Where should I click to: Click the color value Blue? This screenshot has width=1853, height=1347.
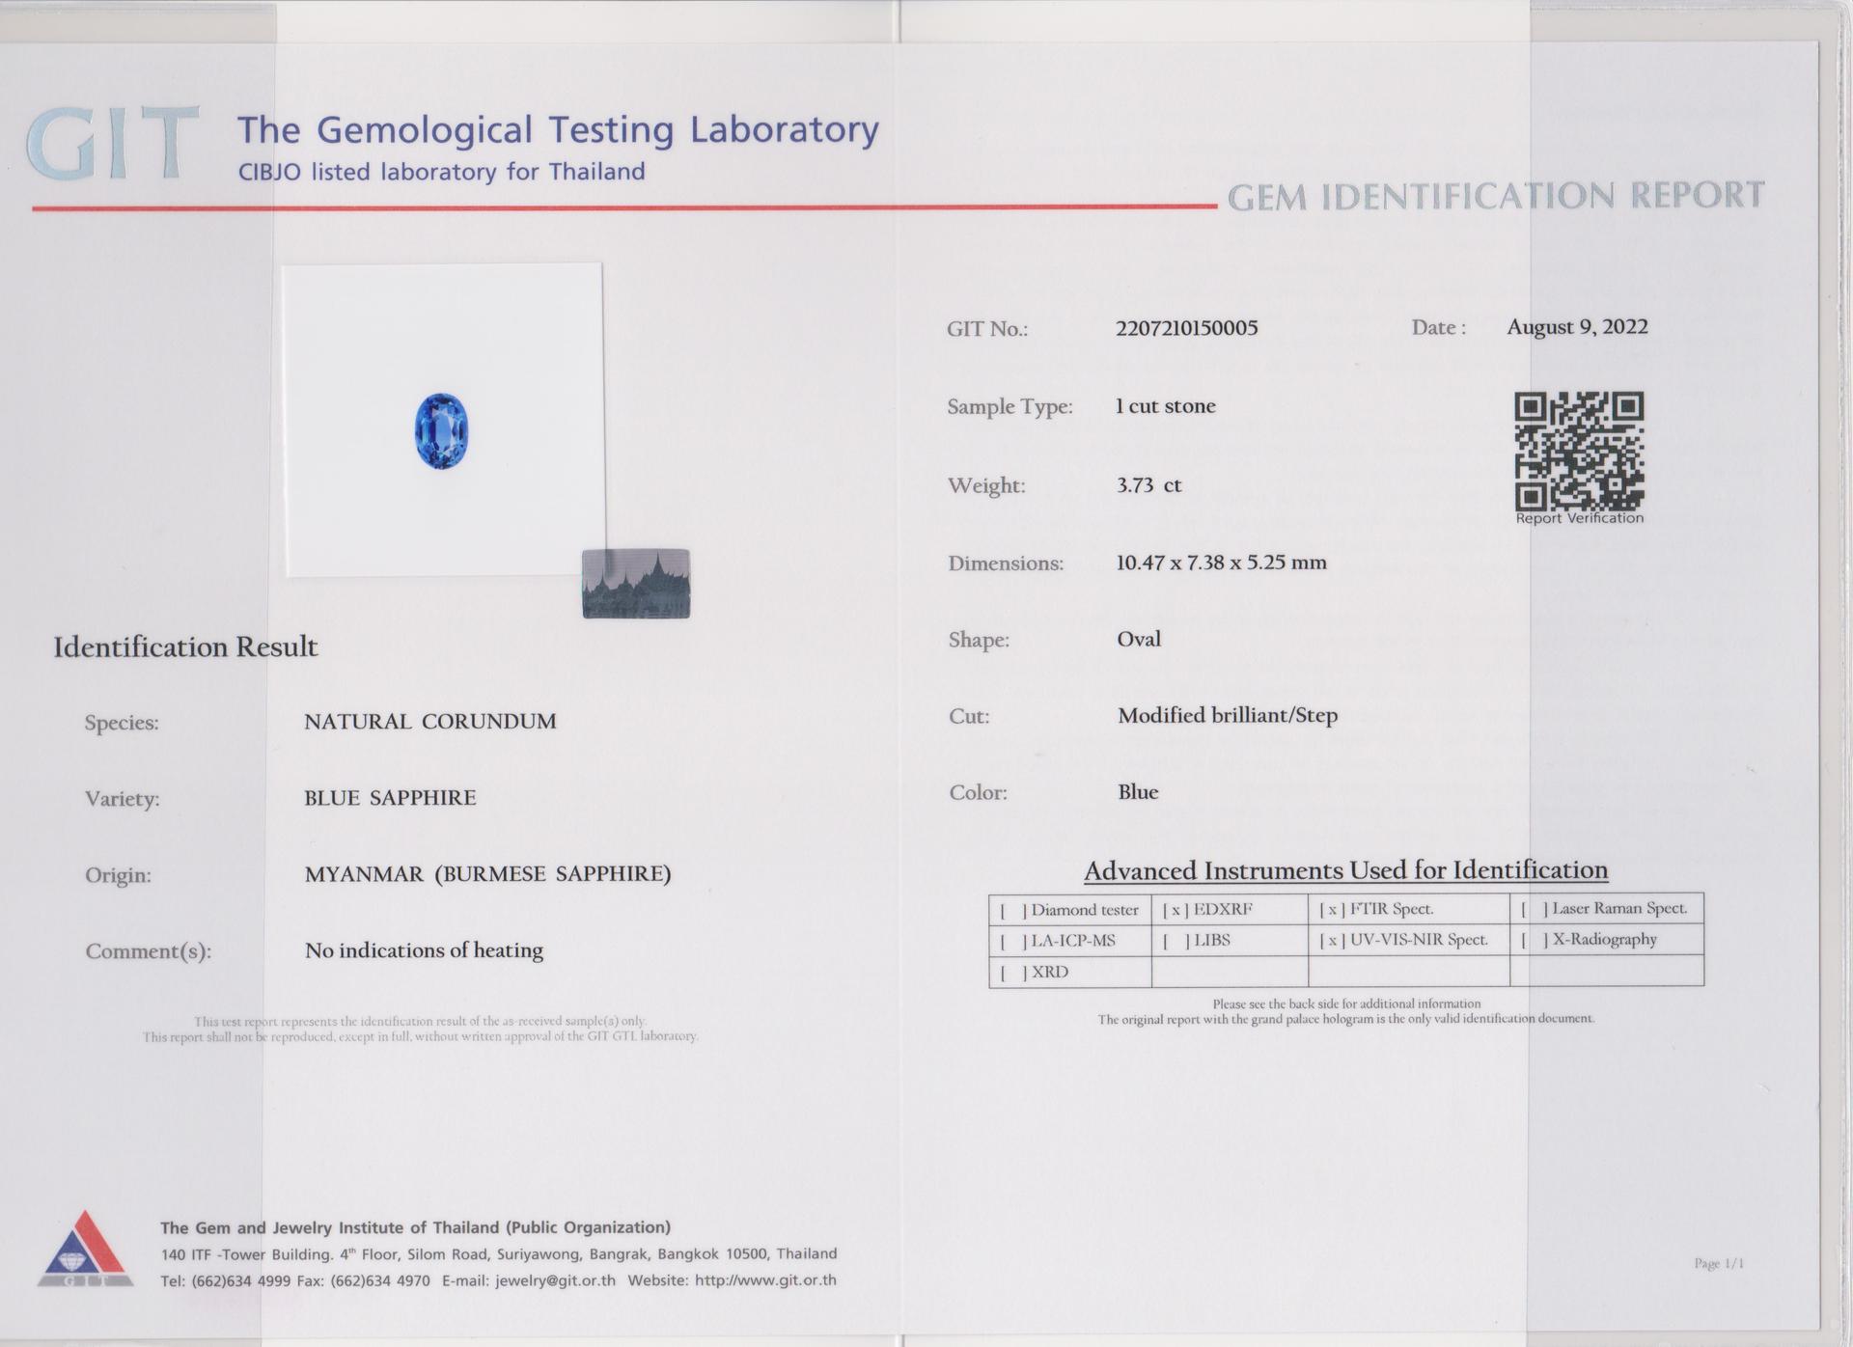1138,792
